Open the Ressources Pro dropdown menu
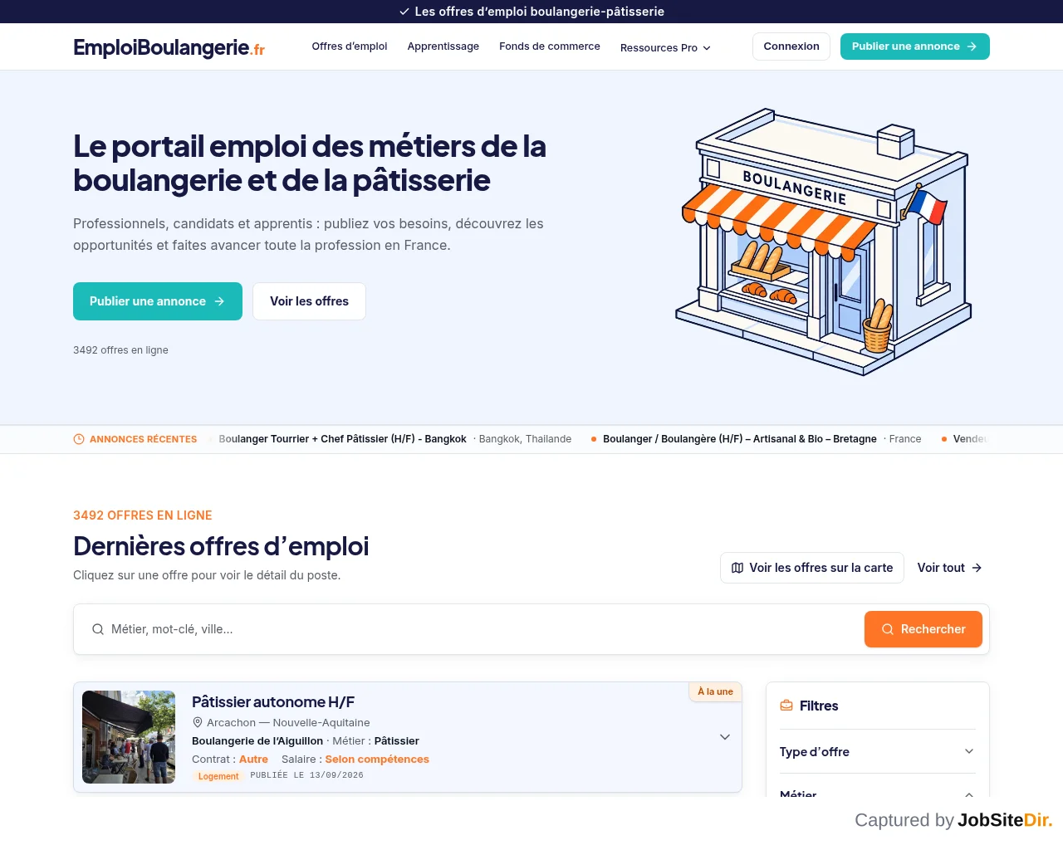This screenshot has width=1063, height=845. 665,47
